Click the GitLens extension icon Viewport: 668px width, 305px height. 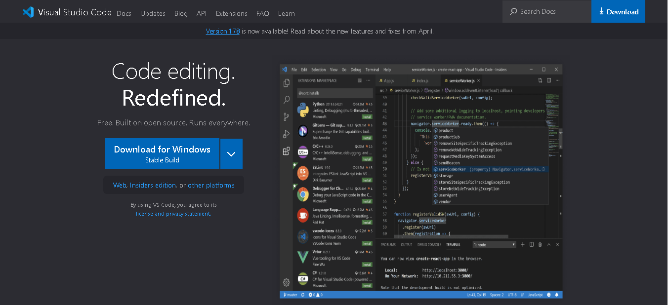pyautogui.click(x=303, y=131)
